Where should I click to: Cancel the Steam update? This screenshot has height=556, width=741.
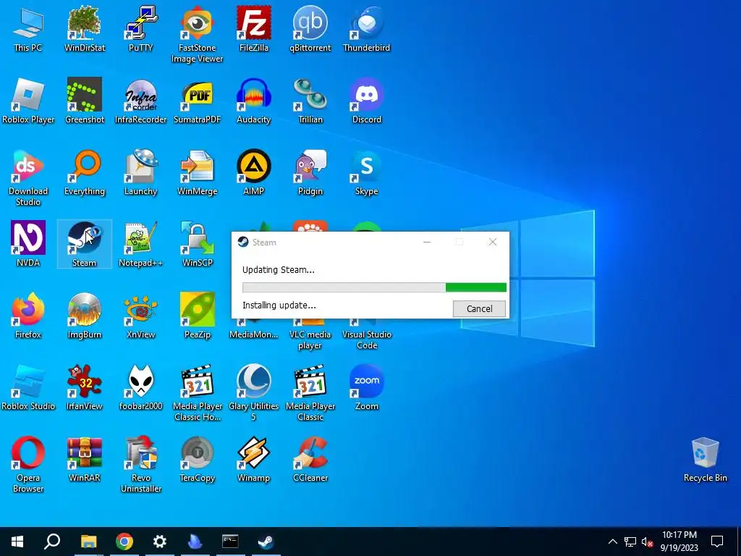click(479, 308)
